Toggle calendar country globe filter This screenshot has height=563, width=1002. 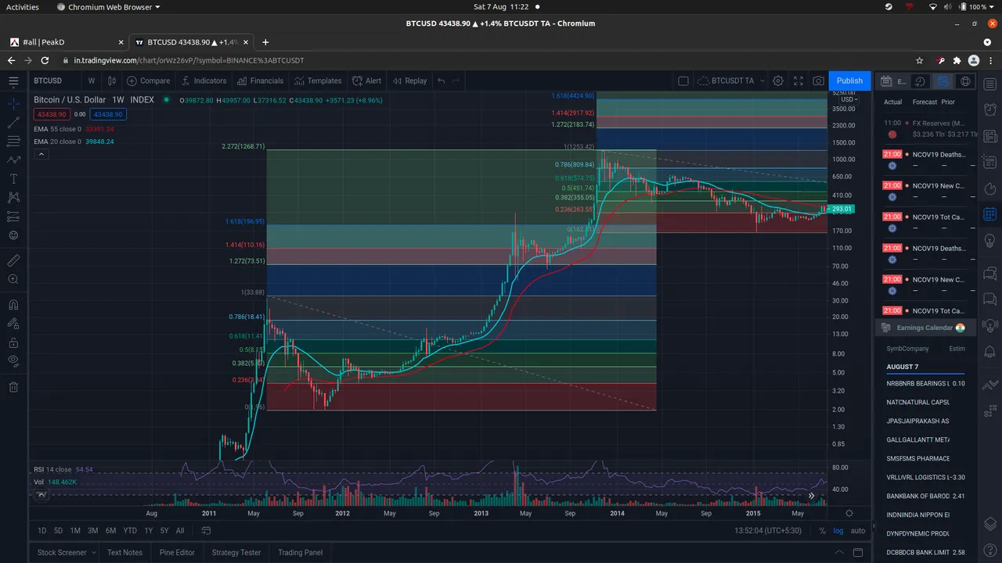click(x=965, y=81)
